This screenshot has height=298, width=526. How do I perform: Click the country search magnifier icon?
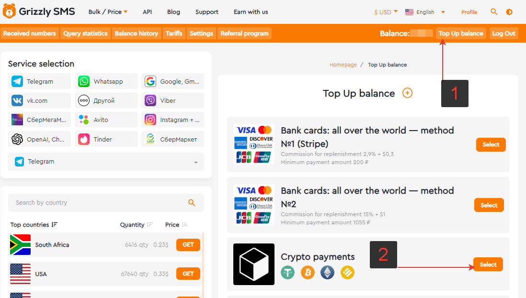(192, 203)
